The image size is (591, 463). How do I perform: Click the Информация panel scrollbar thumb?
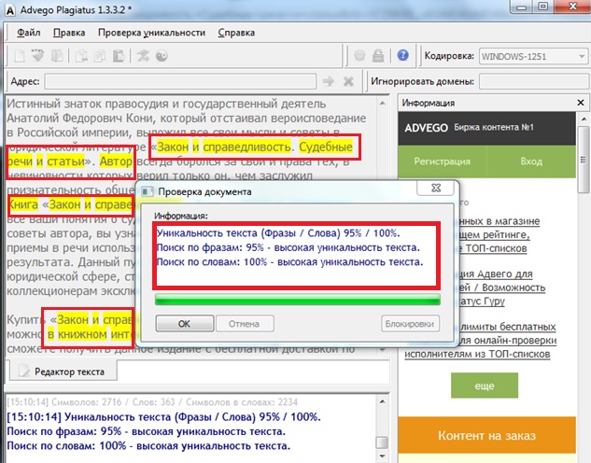(x=584, y=160)
